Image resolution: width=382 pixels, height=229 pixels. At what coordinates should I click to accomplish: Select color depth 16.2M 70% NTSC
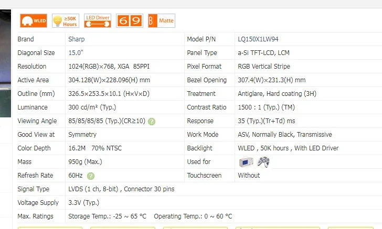pyautogui.click(x=95, y=148)
